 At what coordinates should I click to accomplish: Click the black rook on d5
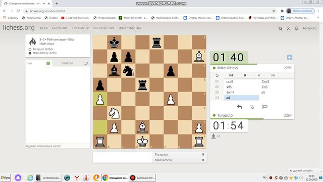pos(142,85)
